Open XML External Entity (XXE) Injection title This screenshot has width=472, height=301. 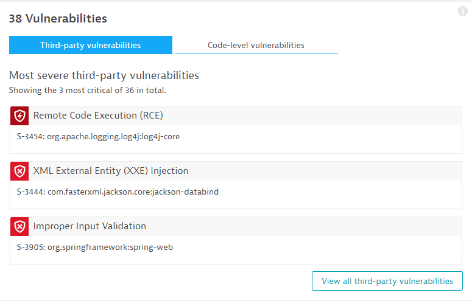(x=111, y=171)
